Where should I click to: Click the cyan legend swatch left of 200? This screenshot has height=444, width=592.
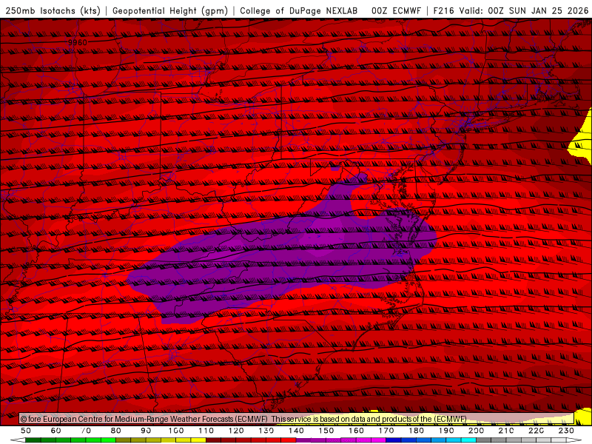click(x=469, y=440)
